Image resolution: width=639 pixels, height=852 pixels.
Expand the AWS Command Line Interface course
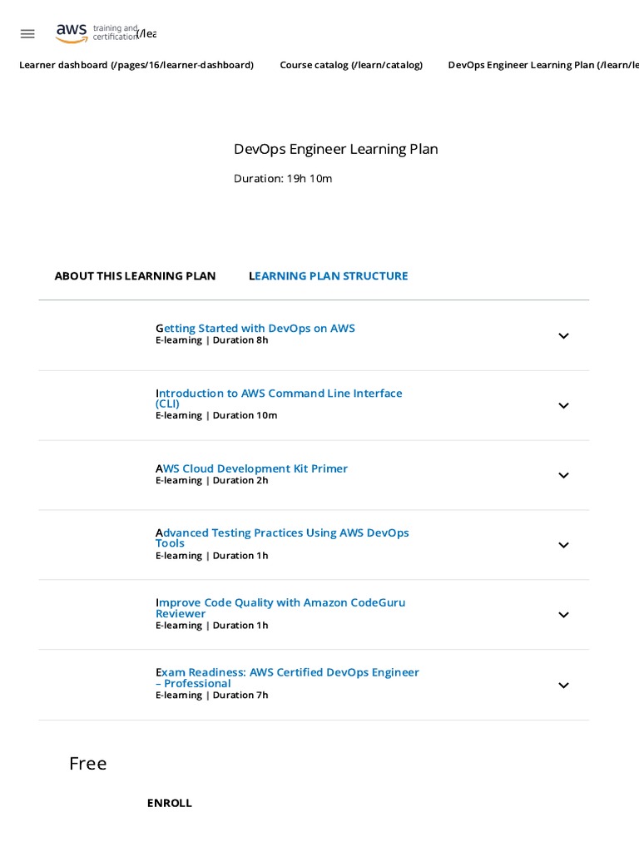(563, 406)
